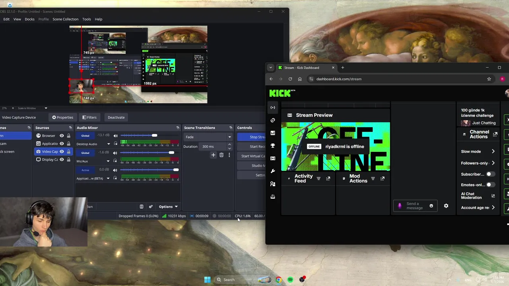Open the OBS Docks menu
This screenshot has width=509, height=286.
[29, 19]
